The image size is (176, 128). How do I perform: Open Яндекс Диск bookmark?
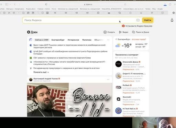click(x=31, y=9)
